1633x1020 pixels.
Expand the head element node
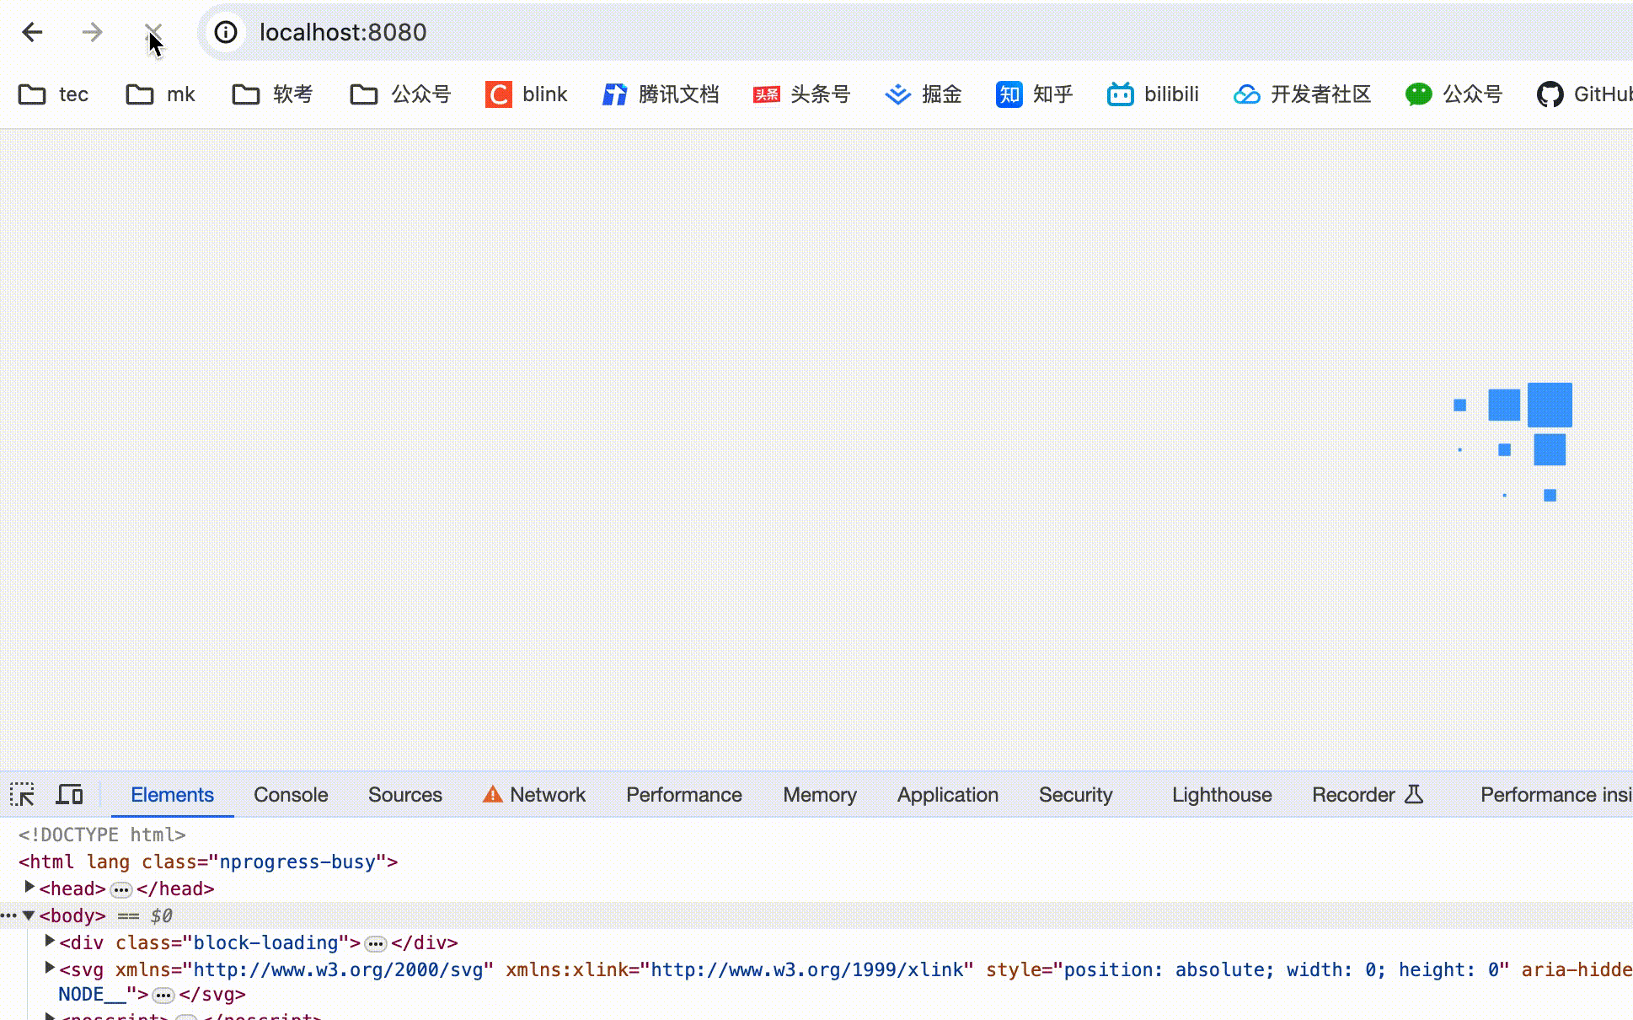pos(29,888)
